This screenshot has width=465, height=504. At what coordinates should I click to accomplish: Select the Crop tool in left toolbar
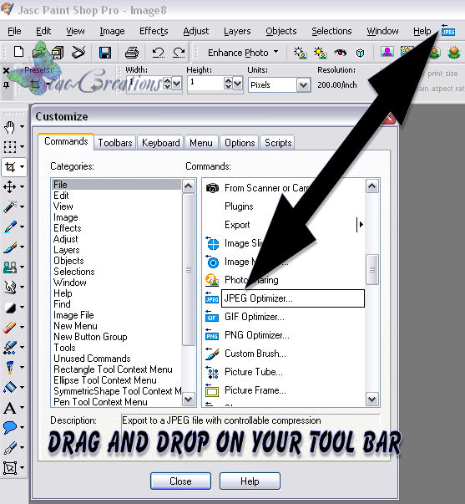[10, 167]
